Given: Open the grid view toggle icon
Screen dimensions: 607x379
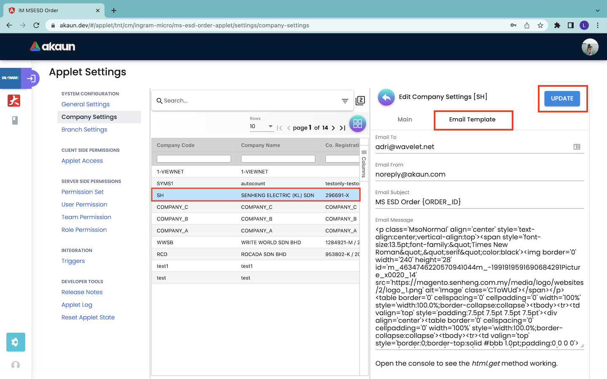Looking at the screenshot, I should click(357, 124).
